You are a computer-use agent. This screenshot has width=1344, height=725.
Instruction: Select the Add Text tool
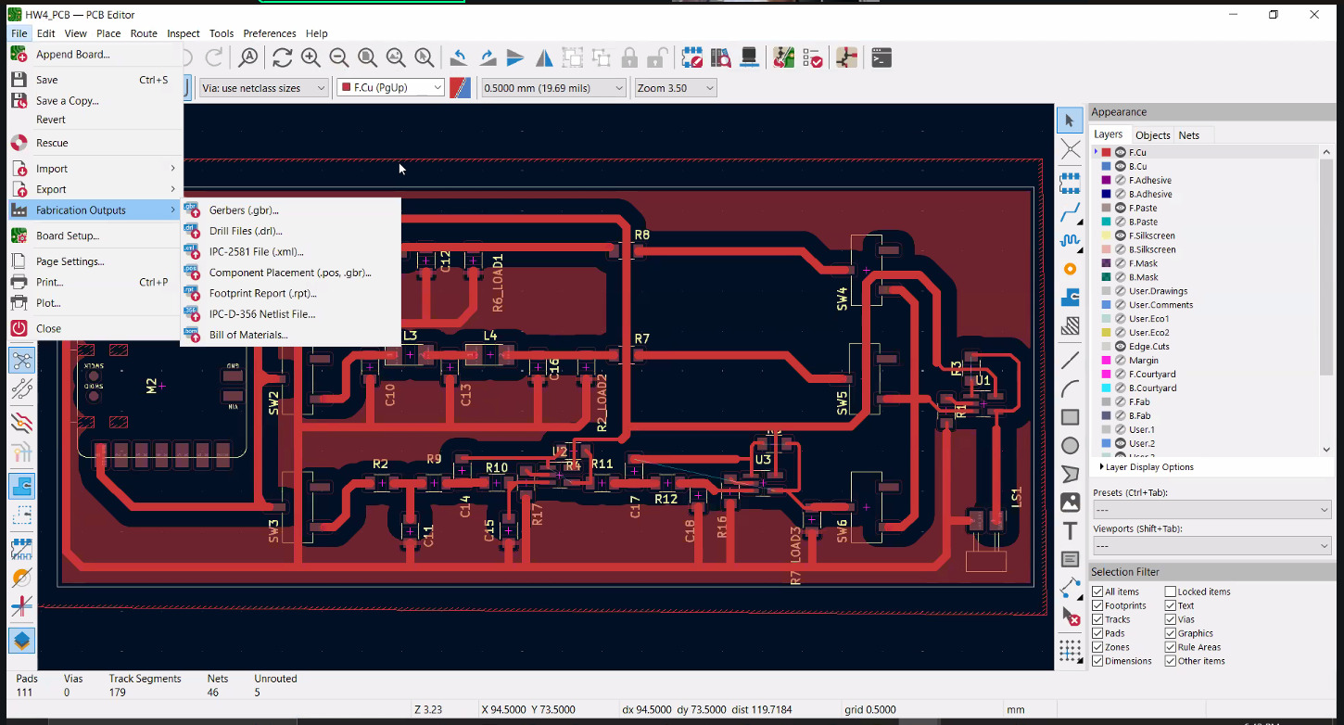[x=1070, y=531]
